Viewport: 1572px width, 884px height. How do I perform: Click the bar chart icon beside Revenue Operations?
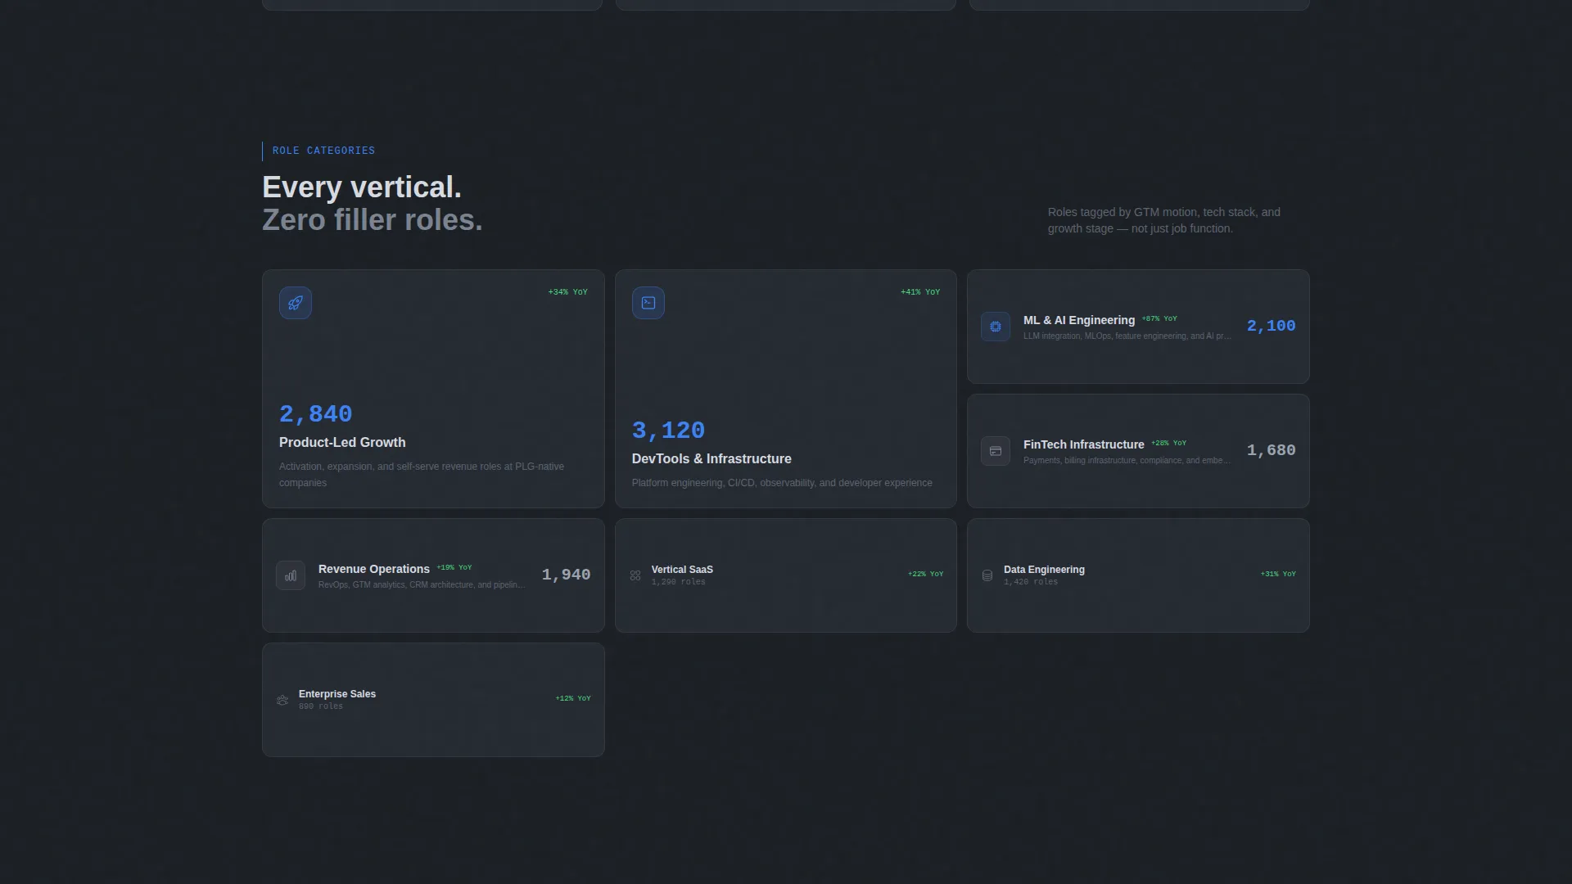[291, 575]
